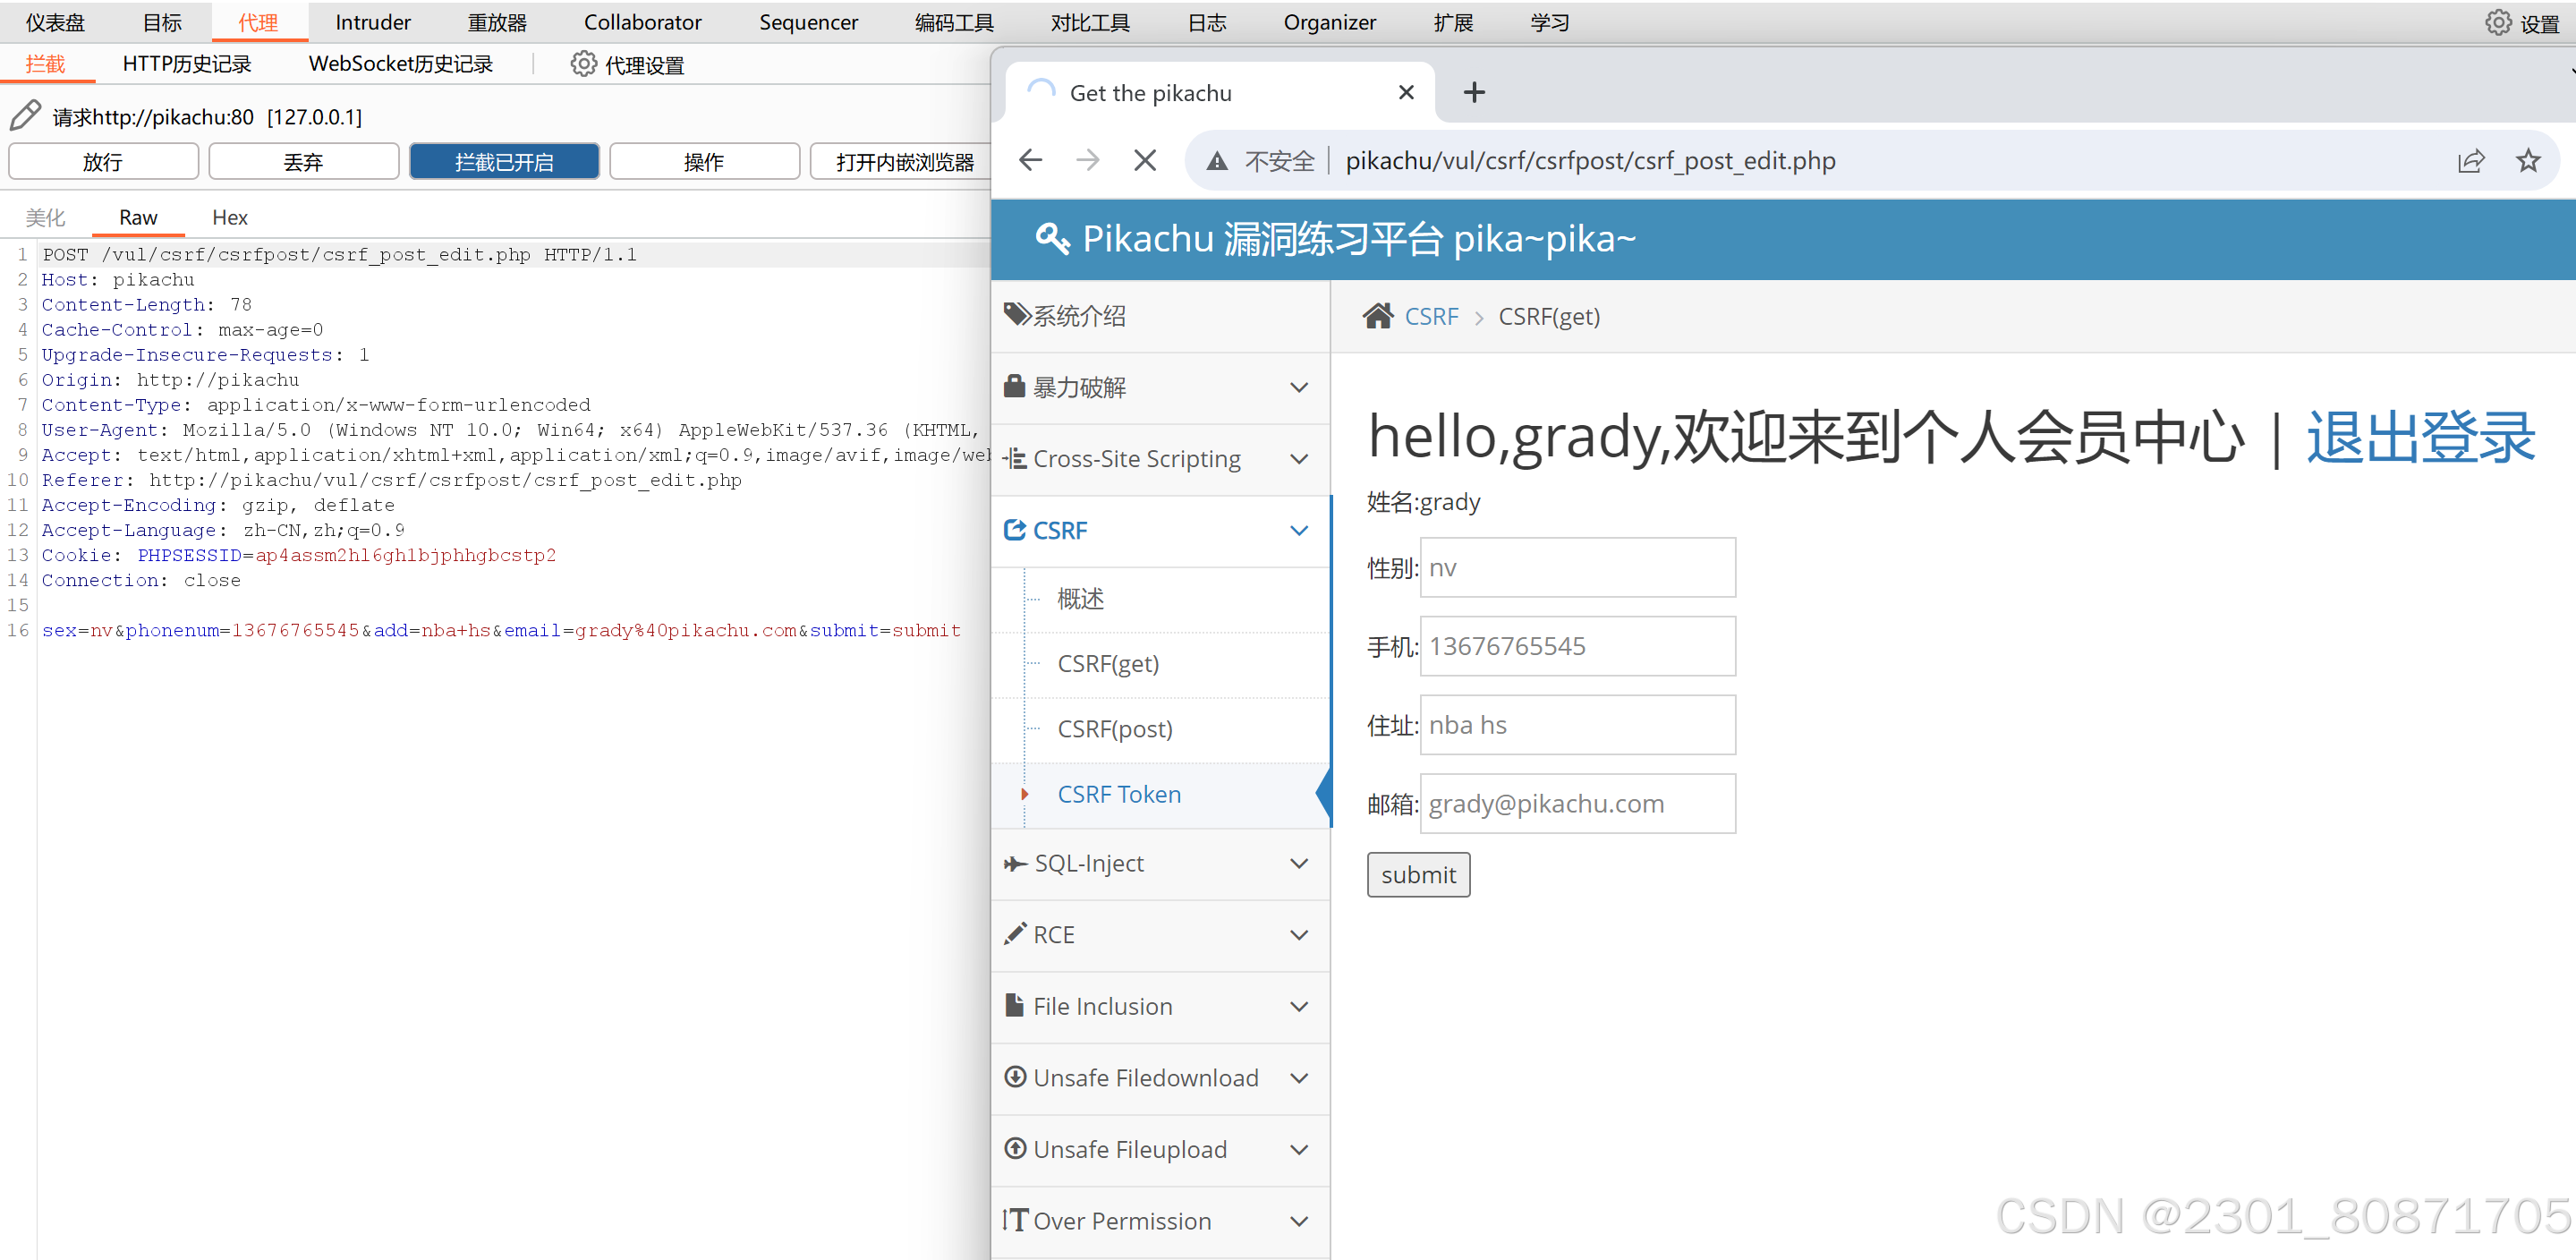Image resolution: width=2576 pixels, height=1260 pixels.
Task: Click the pencil edit icon beside request
Action: [25, 116]
